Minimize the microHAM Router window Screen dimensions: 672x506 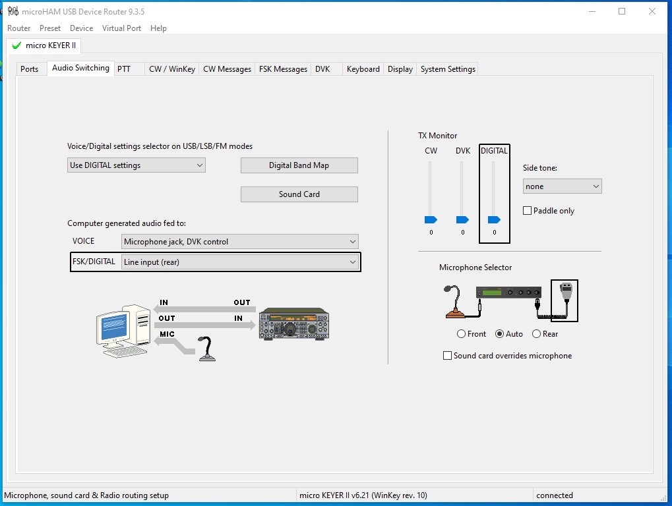click(x=592, y=12)
